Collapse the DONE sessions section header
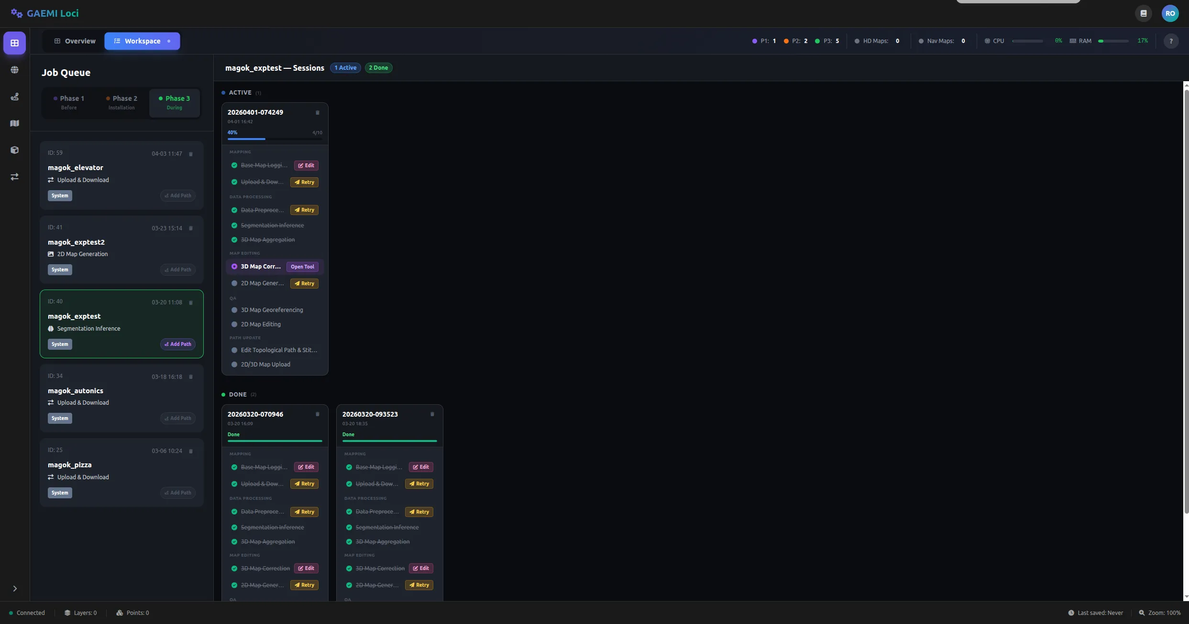This screenshot has height=624, width=1189. click(x=238, y=395)
